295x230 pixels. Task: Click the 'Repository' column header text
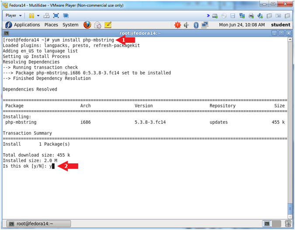click(x=222, y=106)
